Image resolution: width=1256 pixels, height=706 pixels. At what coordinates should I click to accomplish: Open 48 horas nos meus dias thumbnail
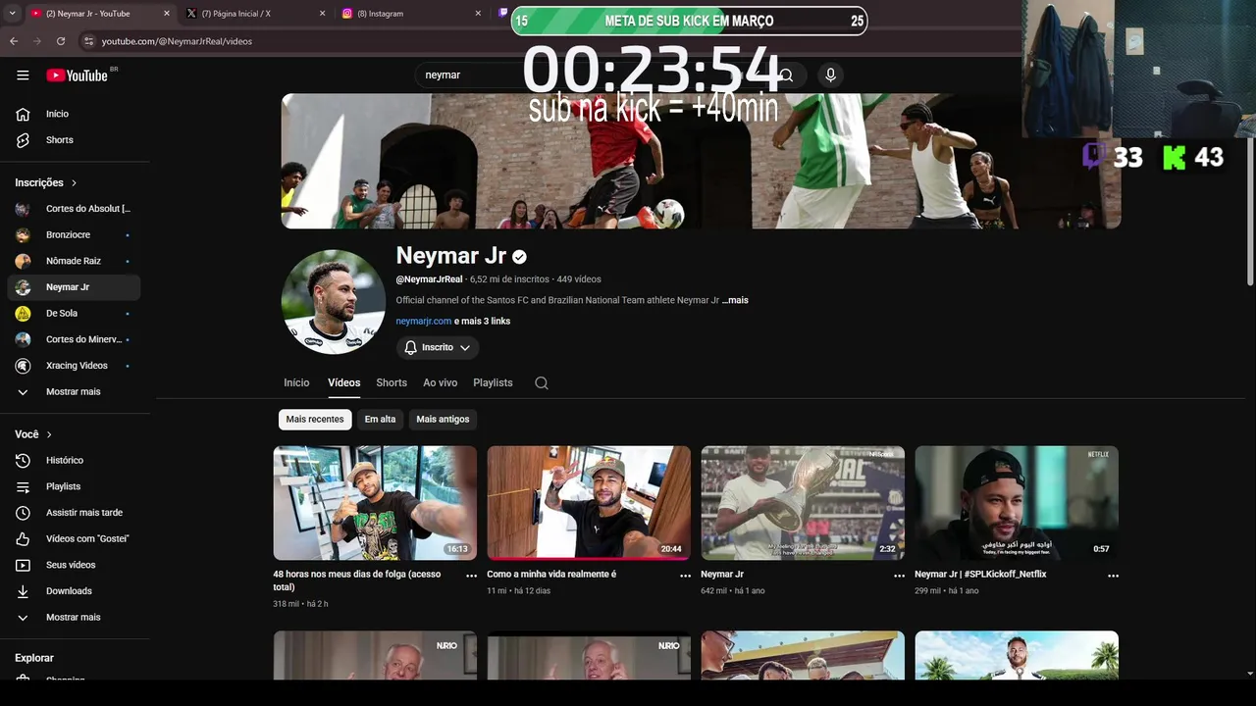click(375, 503)
